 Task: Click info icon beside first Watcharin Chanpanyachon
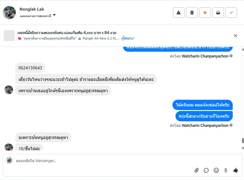click(231, 56)
